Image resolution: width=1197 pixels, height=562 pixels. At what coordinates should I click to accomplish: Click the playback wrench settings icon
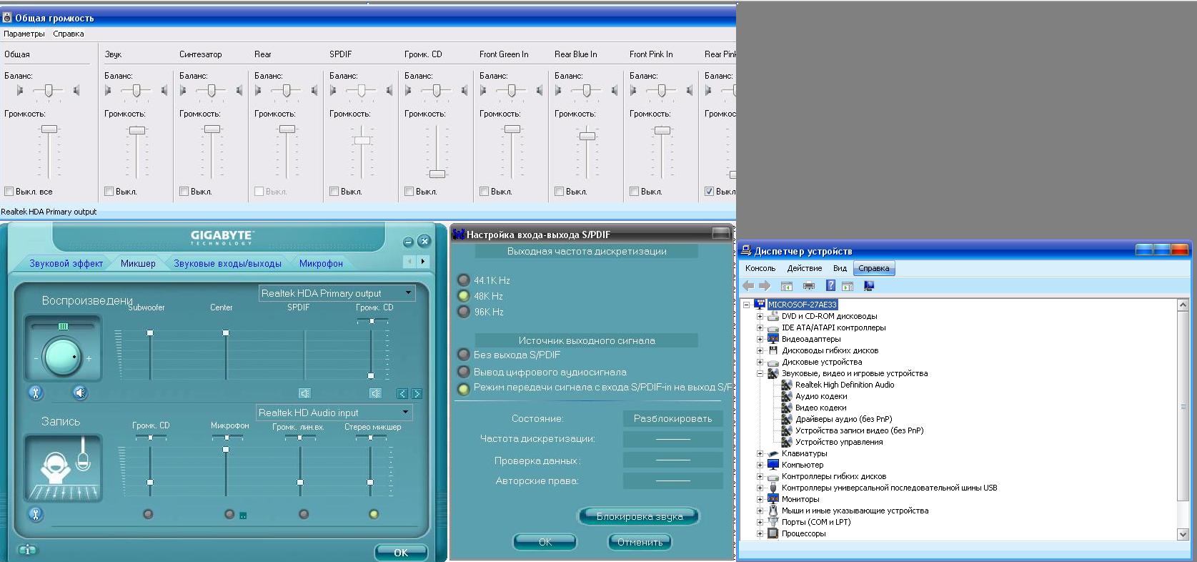pos(36,393)
